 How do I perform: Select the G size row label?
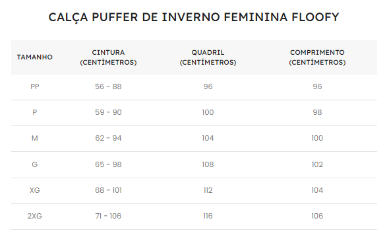[x=35, y=164]
